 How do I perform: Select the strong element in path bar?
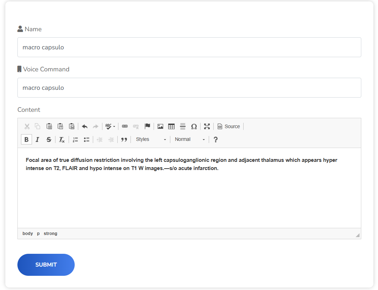tap(50, 234)
